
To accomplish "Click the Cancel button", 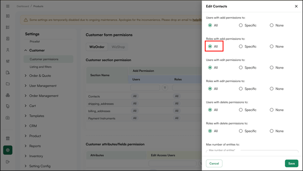I will [x=214, y=163].
